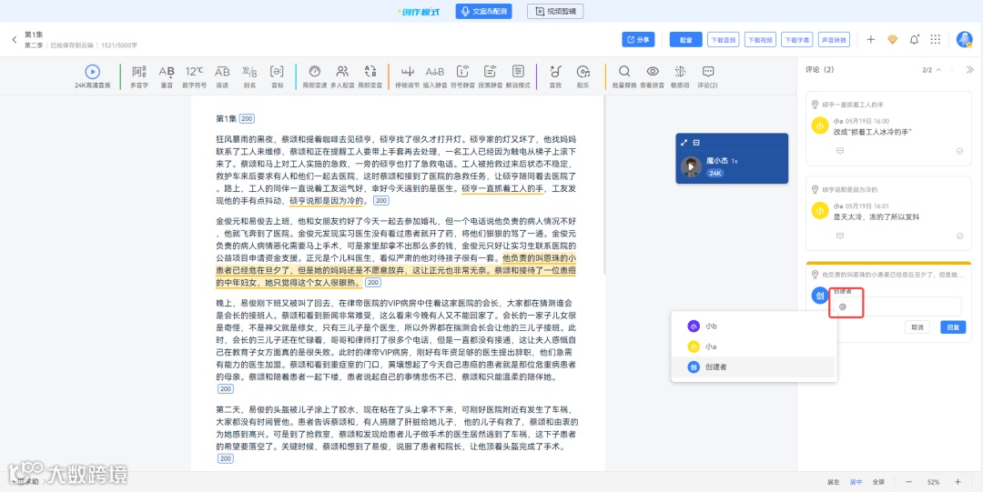
Task: Switch to the 文案&配音 tab
Action: [x=484, y=11]
